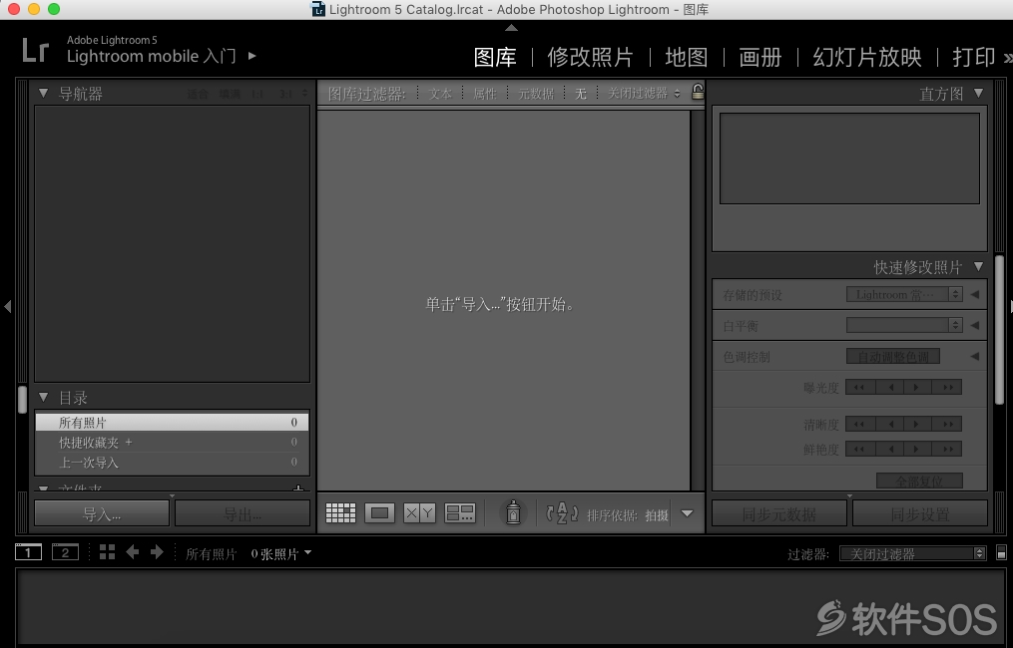The image size is (1013, 648).
Task: Expand the 白平衡 section arrow
Action: pyautogui.click(x=975, y=325)
